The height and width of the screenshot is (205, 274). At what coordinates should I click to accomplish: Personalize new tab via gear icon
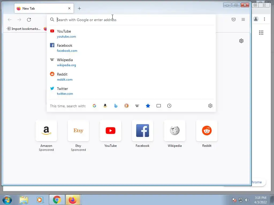[241, 41]
